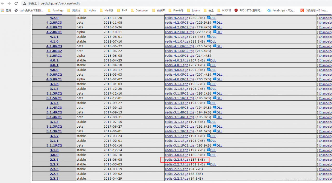
Task: Open version 2.2.8 release page
Action: coord(54,160)
